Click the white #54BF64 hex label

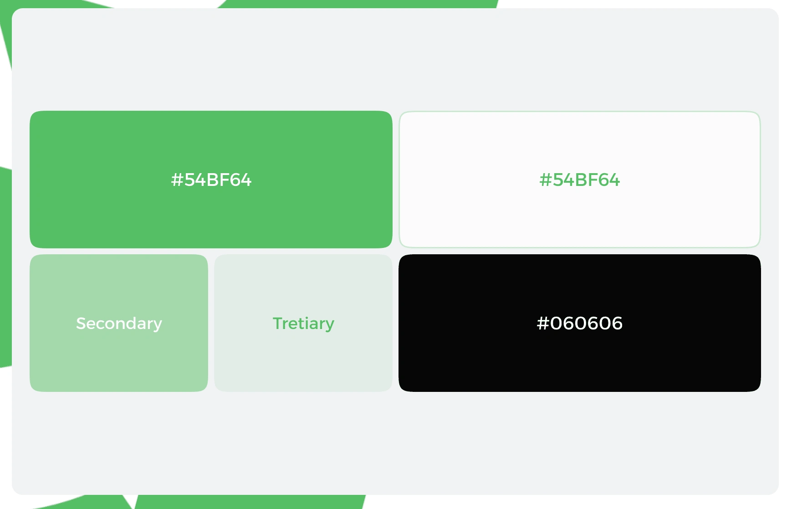pos(211,180)
